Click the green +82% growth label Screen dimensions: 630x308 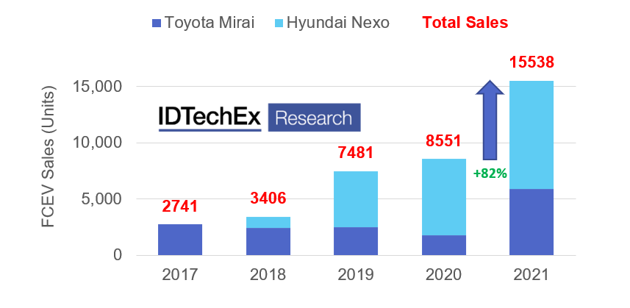tap(492, 173)
